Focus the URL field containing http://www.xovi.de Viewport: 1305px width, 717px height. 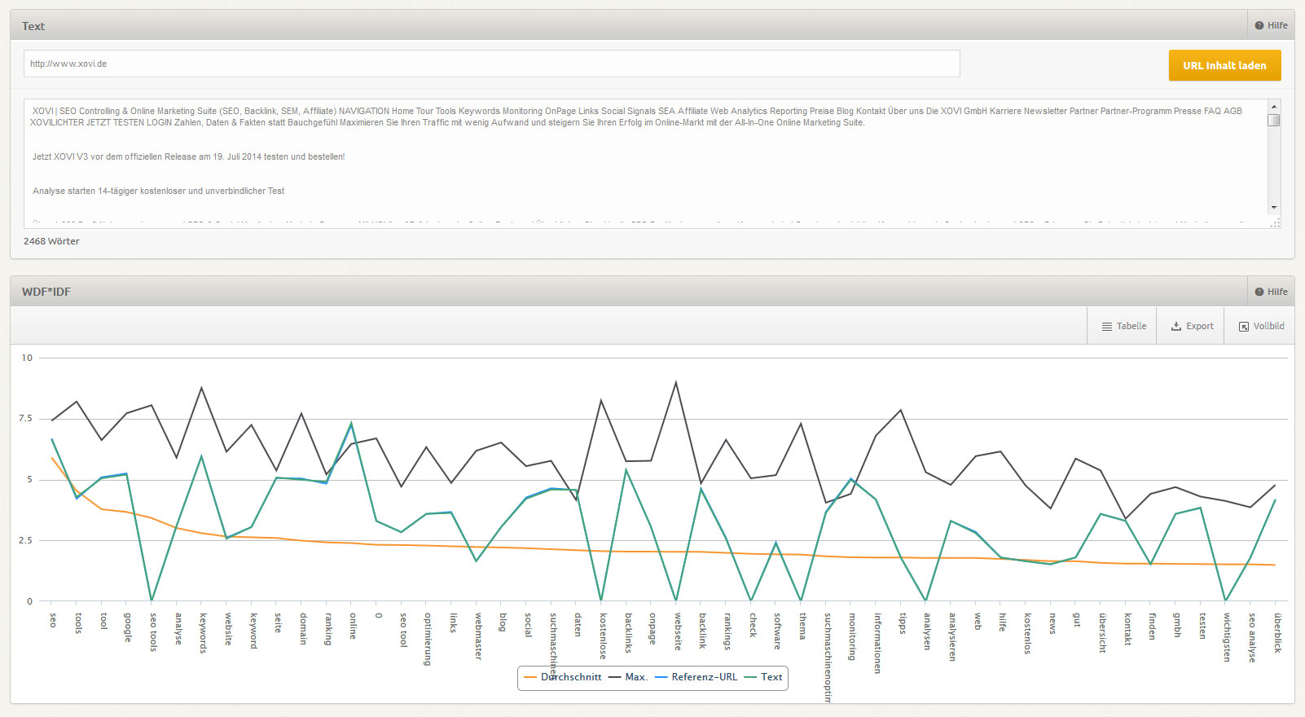click(491, 64)
